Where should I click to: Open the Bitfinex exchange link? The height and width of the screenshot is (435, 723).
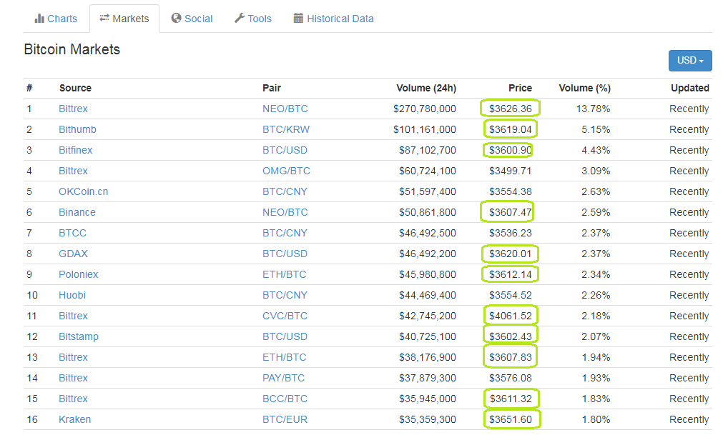pyautogui.click(x=75, y=150)
